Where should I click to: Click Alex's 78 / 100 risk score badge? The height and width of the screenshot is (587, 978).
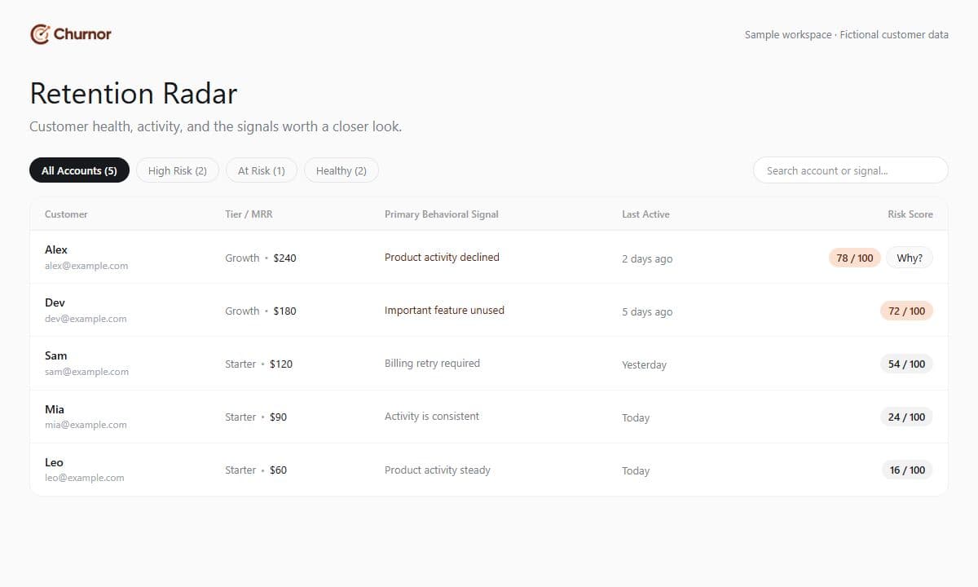[855, 258]
